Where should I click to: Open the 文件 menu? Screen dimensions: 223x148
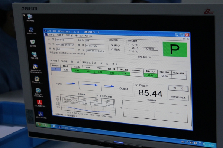coord(51,35)
